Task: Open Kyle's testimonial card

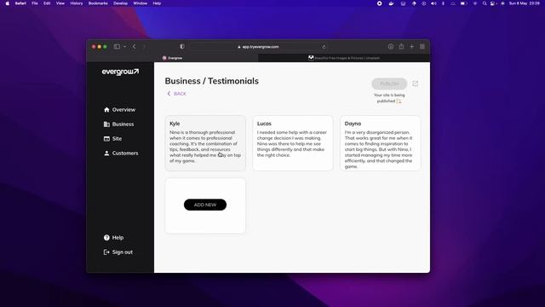Action: (205, 143)
